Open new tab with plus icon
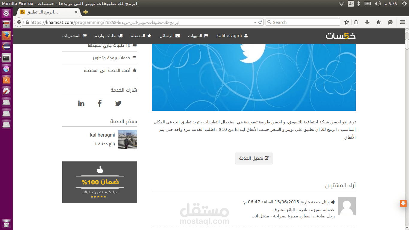The height and width of the screenshot is (230, 409). (86, 12)
